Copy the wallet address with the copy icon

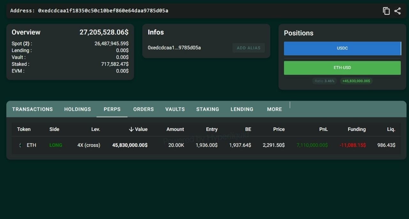click(x=386, y=11)
